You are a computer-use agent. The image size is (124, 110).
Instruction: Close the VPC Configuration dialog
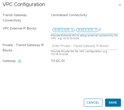click(x=120, y=5)
